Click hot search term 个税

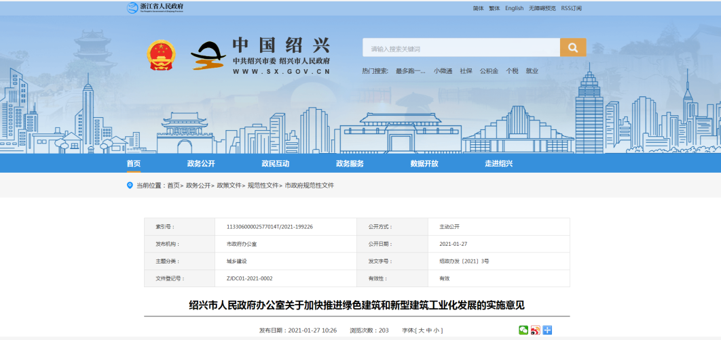point(513,71)
